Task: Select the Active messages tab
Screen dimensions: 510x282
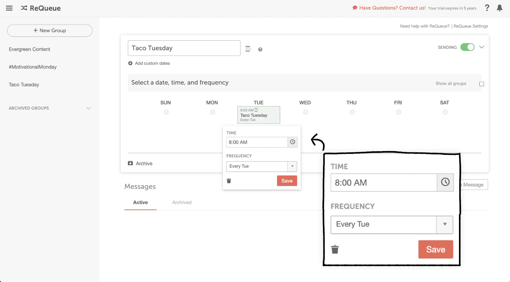Action: pyautogui.click(x=140, y=202)
